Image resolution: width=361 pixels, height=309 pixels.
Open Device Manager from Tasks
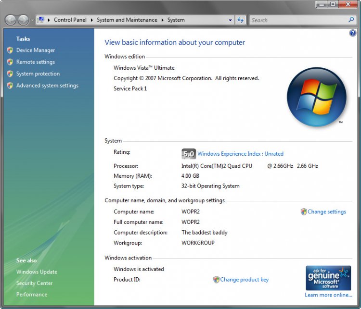[36, 50]
